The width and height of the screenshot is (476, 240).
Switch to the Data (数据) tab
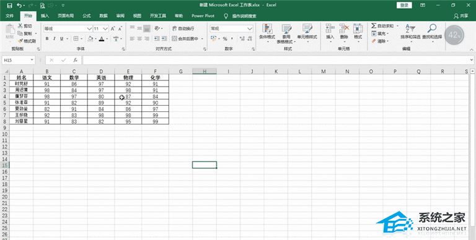[x=104, y=15]
